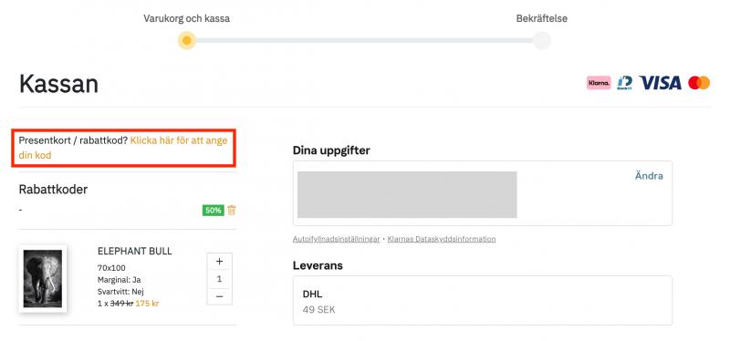Click the Dina uppgifter heading
The height and width of the screenshot is (341, 730).
331,150
